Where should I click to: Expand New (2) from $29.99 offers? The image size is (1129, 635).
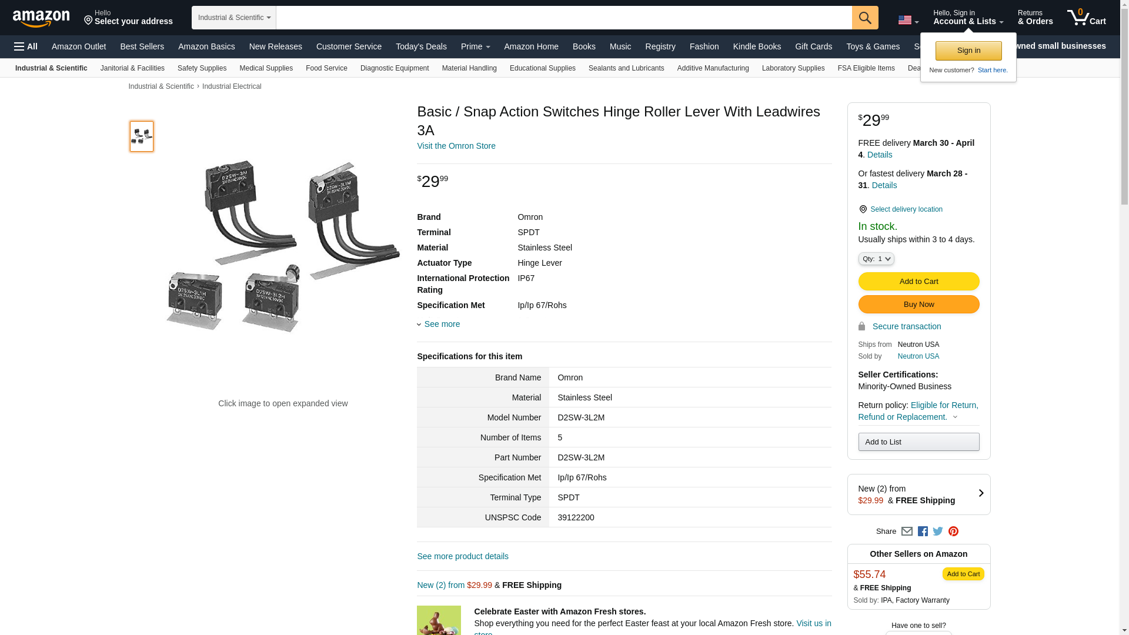(918, 494)
